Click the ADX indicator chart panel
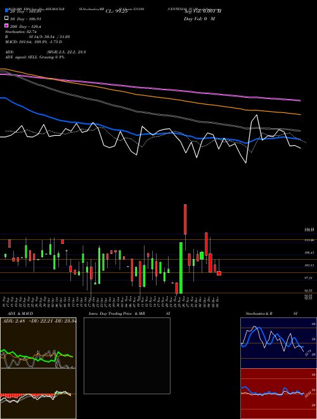This screenshot has width=317, height=419. point(38,343)
